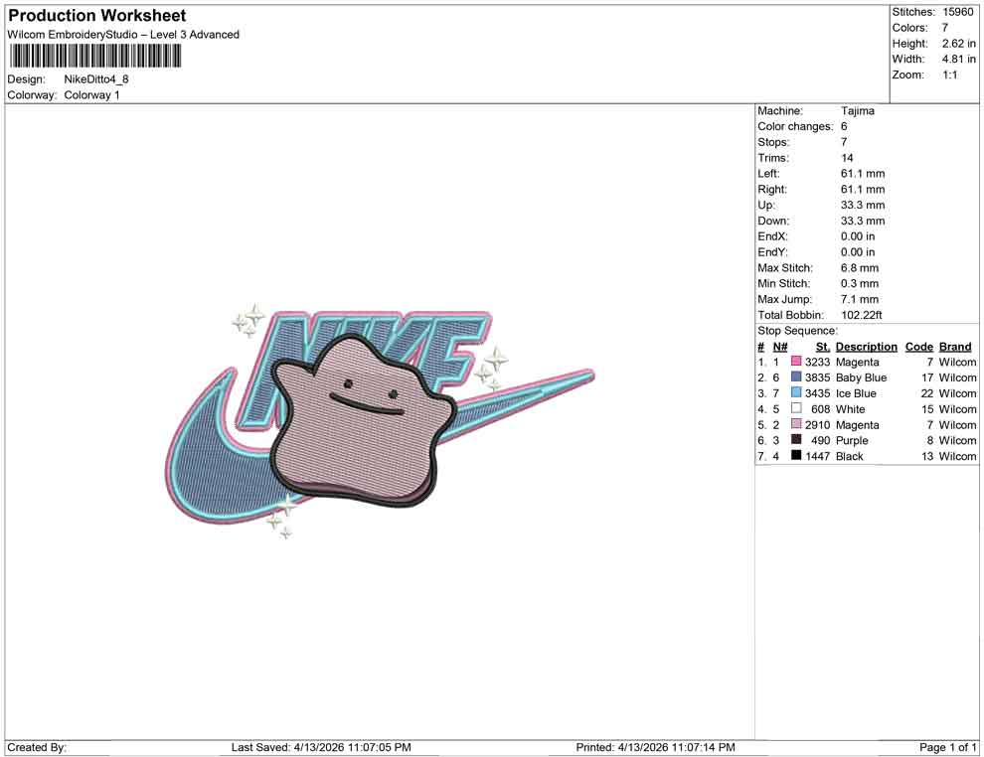Click the Ice Blue color swatch
Viewport: 984px width, 757px height.
pos(796,392)
